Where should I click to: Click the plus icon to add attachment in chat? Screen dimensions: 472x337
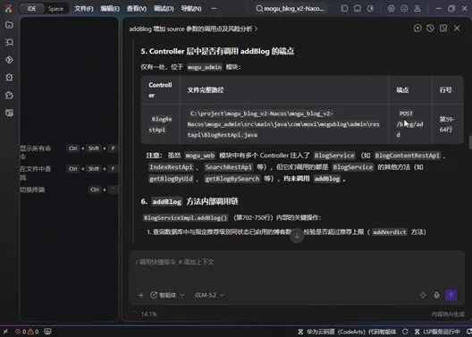(140, 295)
